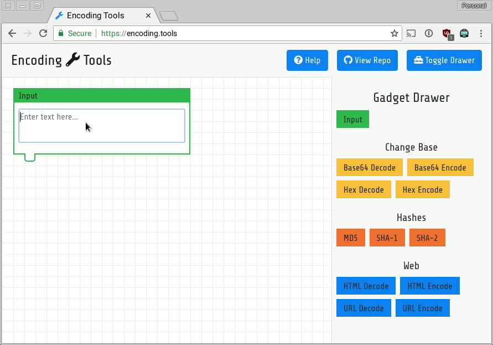This screenshot has height=345, width=493.
Task: Click the Input gadget's green header
Action: point(102,95)
